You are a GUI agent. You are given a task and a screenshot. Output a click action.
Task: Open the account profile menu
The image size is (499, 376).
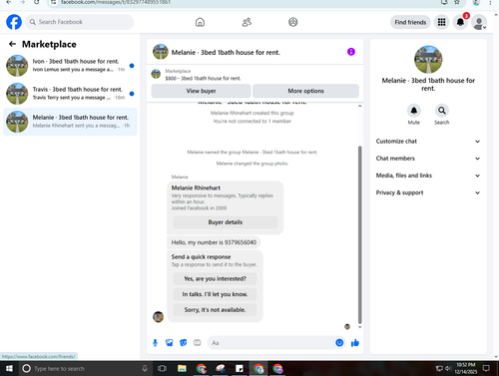click(x=479, y=22)
